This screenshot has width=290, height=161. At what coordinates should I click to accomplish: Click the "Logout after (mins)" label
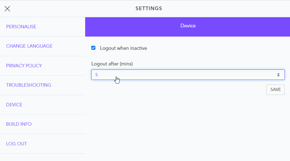112,64
